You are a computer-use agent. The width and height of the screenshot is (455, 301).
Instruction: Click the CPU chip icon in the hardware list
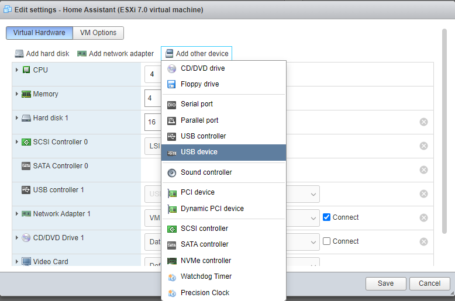[26, 70]
